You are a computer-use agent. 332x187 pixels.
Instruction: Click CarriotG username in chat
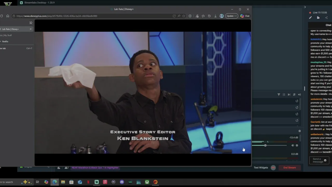315,122
